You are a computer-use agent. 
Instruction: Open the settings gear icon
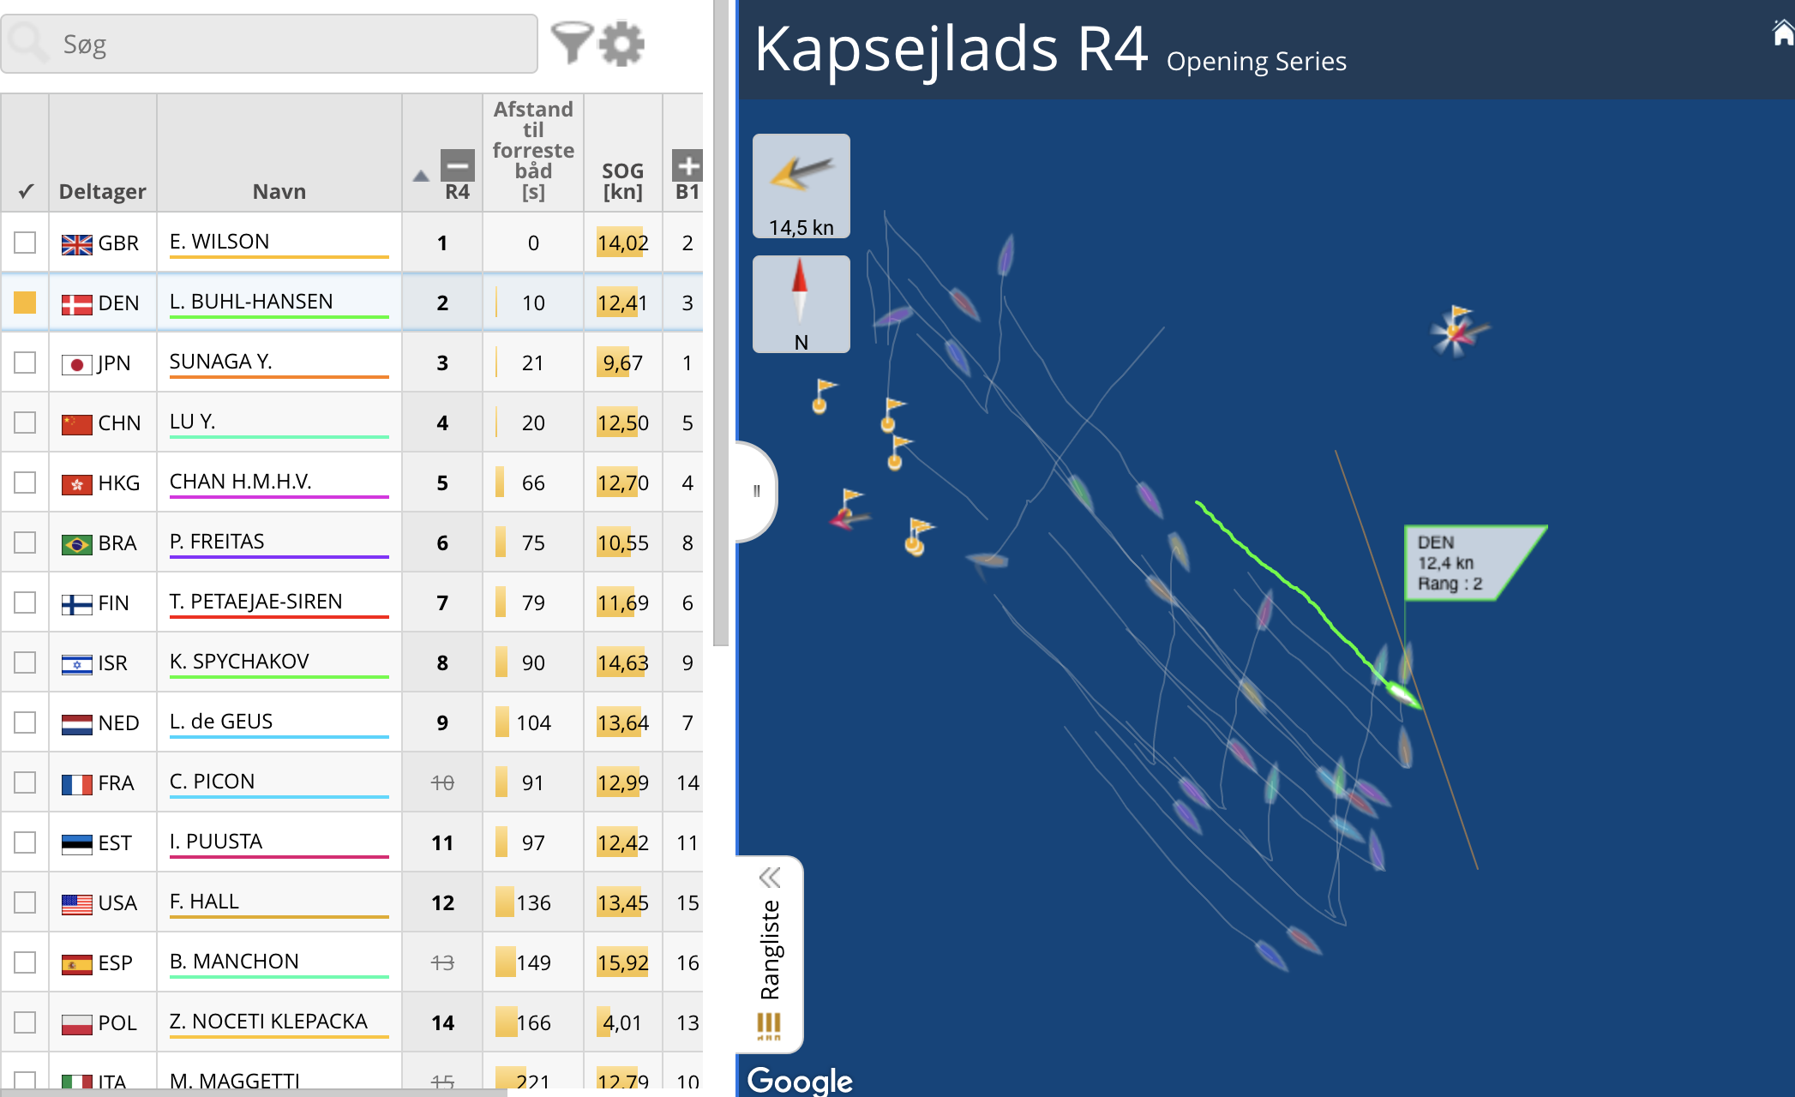(621, 44)
